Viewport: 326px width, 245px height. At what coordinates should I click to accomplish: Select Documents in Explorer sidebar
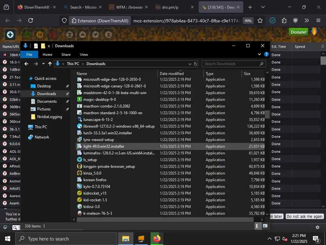[x=47, y=101]
